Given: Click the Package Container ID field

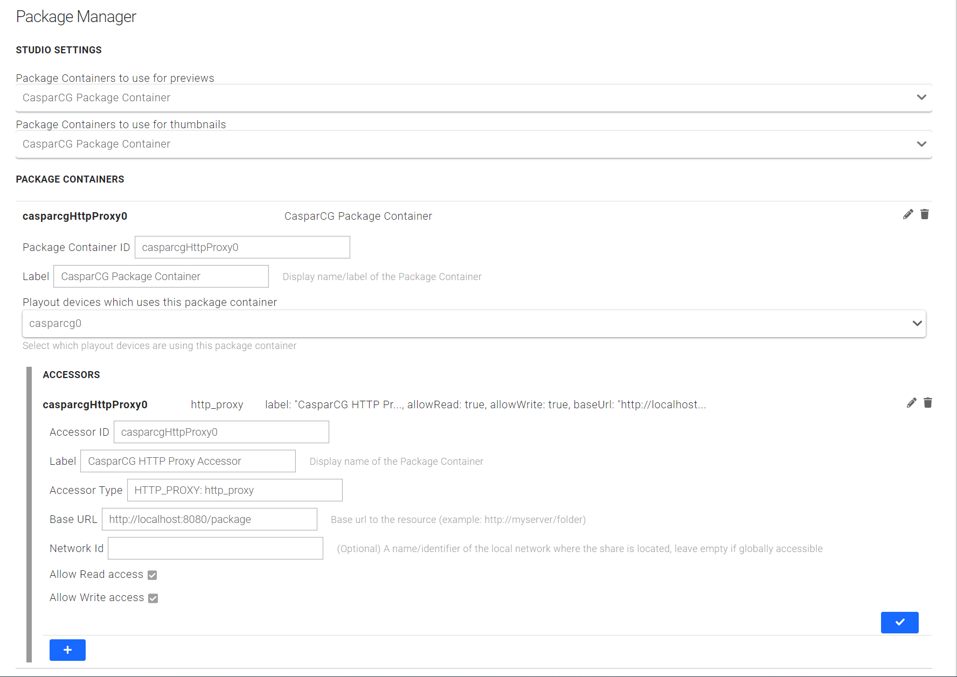Looking at the screenshot, I should (242, 247).
